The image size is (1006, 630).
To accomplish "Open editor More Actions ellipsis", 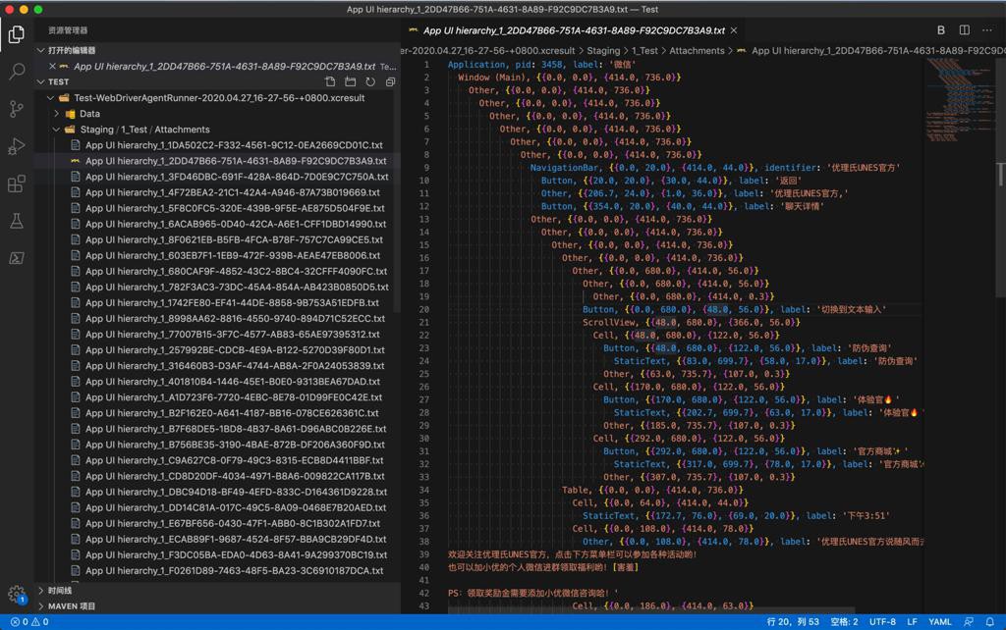I will point(987,30).
